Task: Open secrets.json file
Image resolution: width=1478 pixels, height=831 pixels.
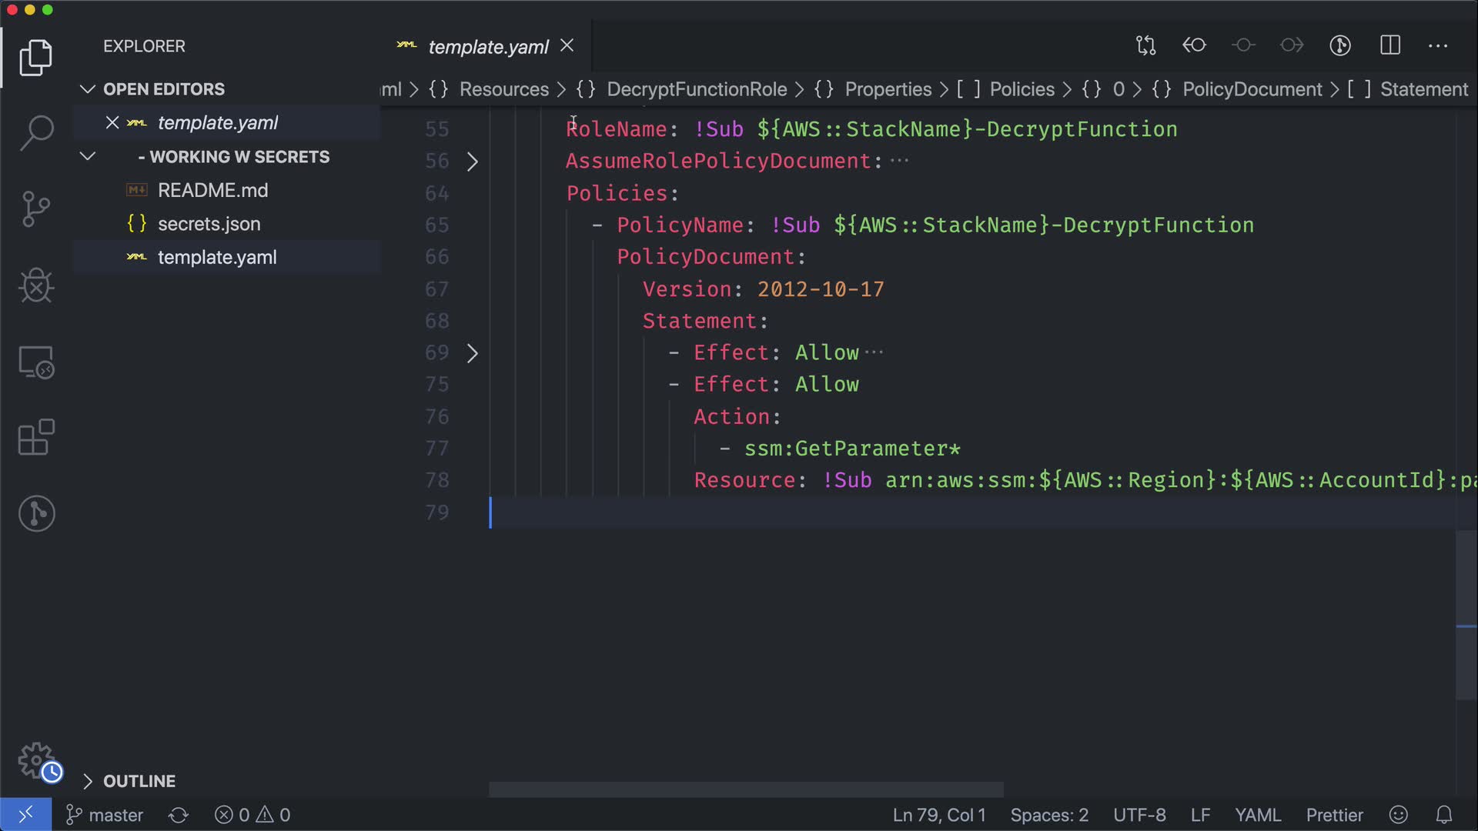Action: coord(209,224)
